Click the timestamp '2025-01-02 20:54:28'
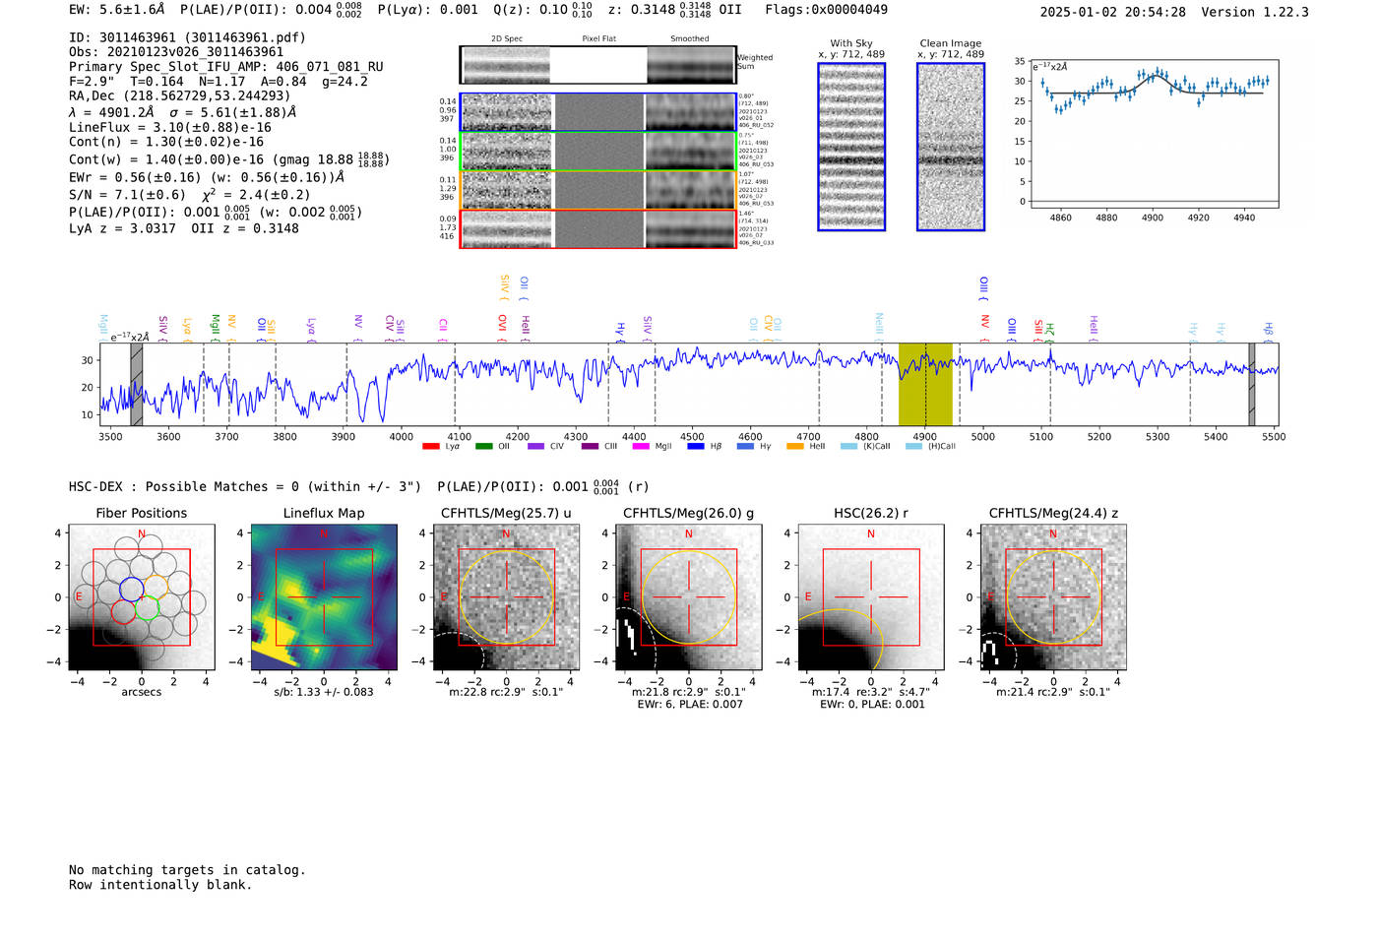1378x938 pixels. [x=1113, y=12]
